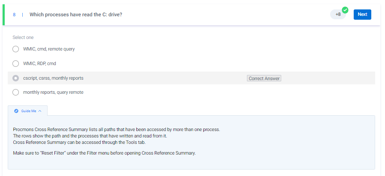Select the WMIC, RDP, cmd radio button
The width and height of the screenshot is (385, 176).
point(16,64)
